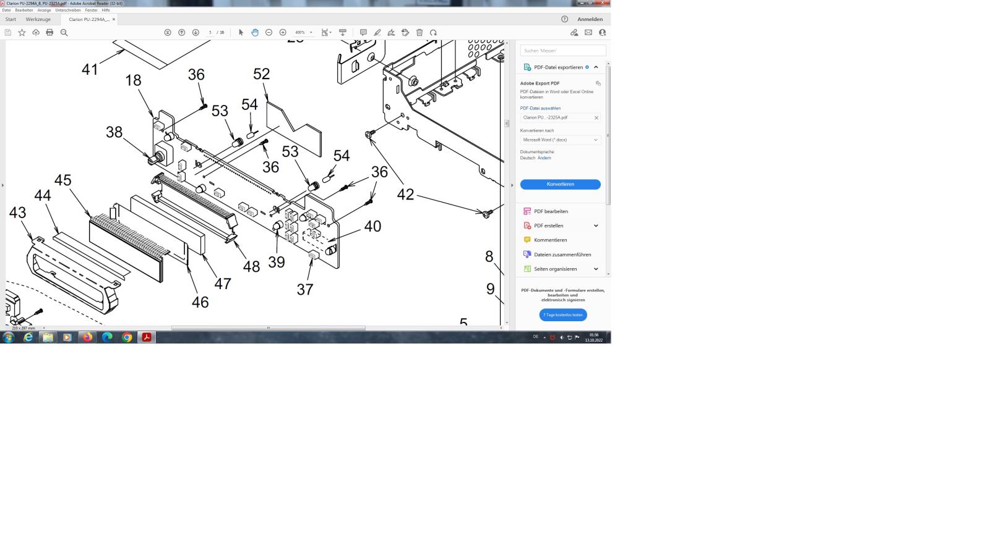990x556 pixels.
Task: Open the help question mark icon
Action: (x=564, y=19)
